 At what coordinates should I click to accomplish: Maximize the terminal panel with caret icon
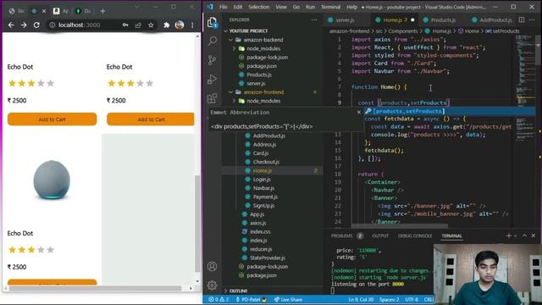coord(524,236)
